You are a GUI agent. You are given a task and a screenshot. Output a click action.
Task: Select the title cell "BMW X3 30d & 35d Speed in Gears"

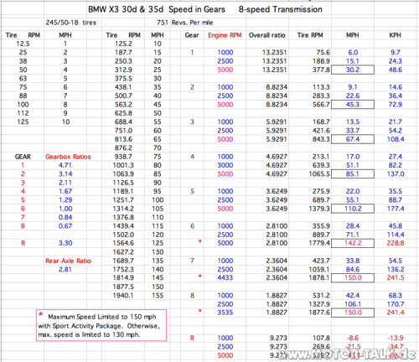[157, 9]
